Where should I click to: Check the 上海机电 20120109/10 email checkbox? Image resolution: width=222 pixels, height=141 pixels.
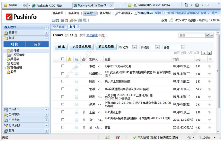[x=63, y=104]
